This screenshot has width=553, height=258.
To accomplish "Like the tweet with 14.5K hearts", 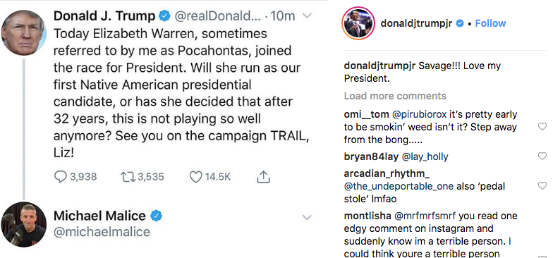I will point(196,176).
